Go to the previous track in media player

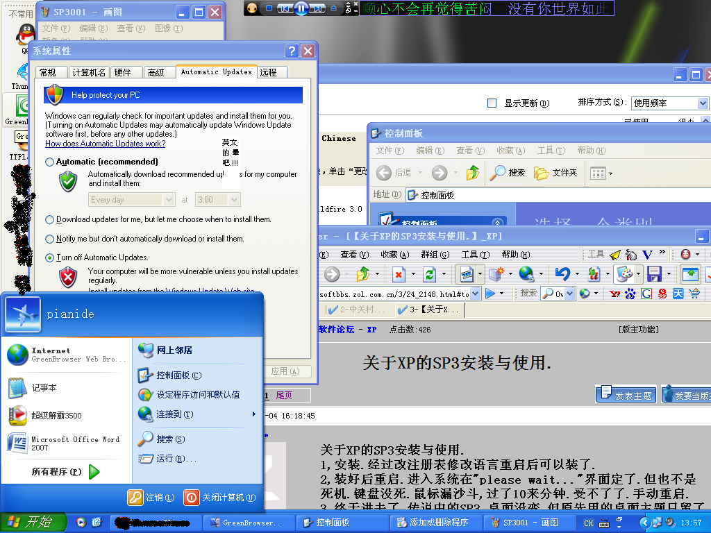(285, 8)
